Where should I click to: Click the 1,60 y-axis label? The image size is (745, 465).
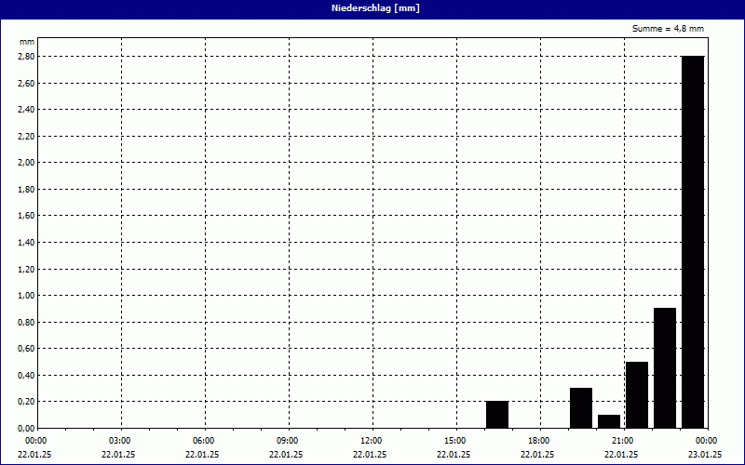coord(27,216)
